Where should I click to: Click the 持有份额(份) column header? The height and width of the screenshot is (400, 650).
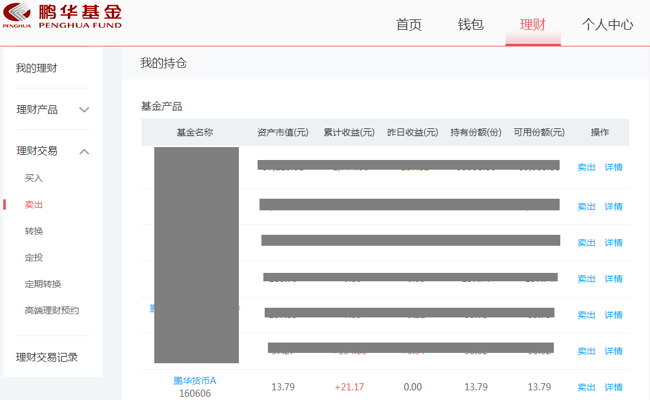[x=476, y=133]
